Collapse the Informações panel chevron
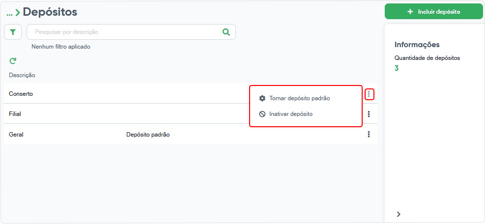 point(399,214)
